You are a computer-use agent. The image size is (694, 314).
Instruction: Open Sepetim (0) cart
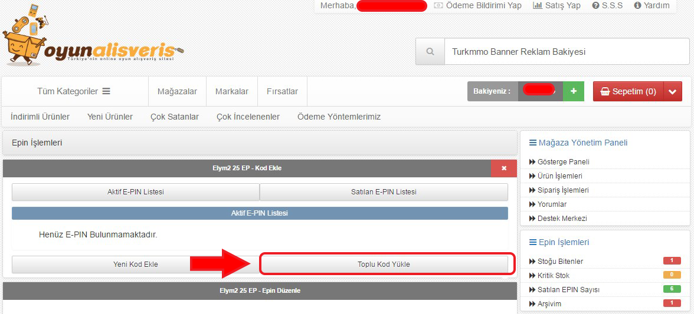point(628,91)
